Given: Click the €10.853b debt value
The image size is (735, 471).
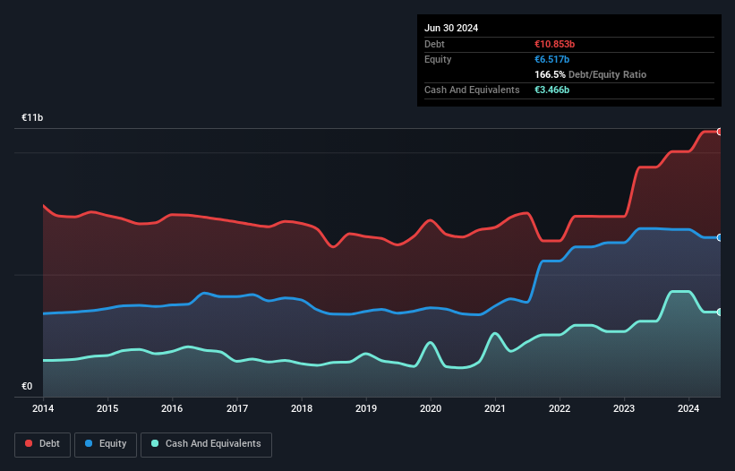Looking at the screenshot, I should point(554,44).
